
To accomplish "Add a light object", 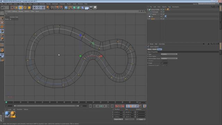I will click(95, 8).
